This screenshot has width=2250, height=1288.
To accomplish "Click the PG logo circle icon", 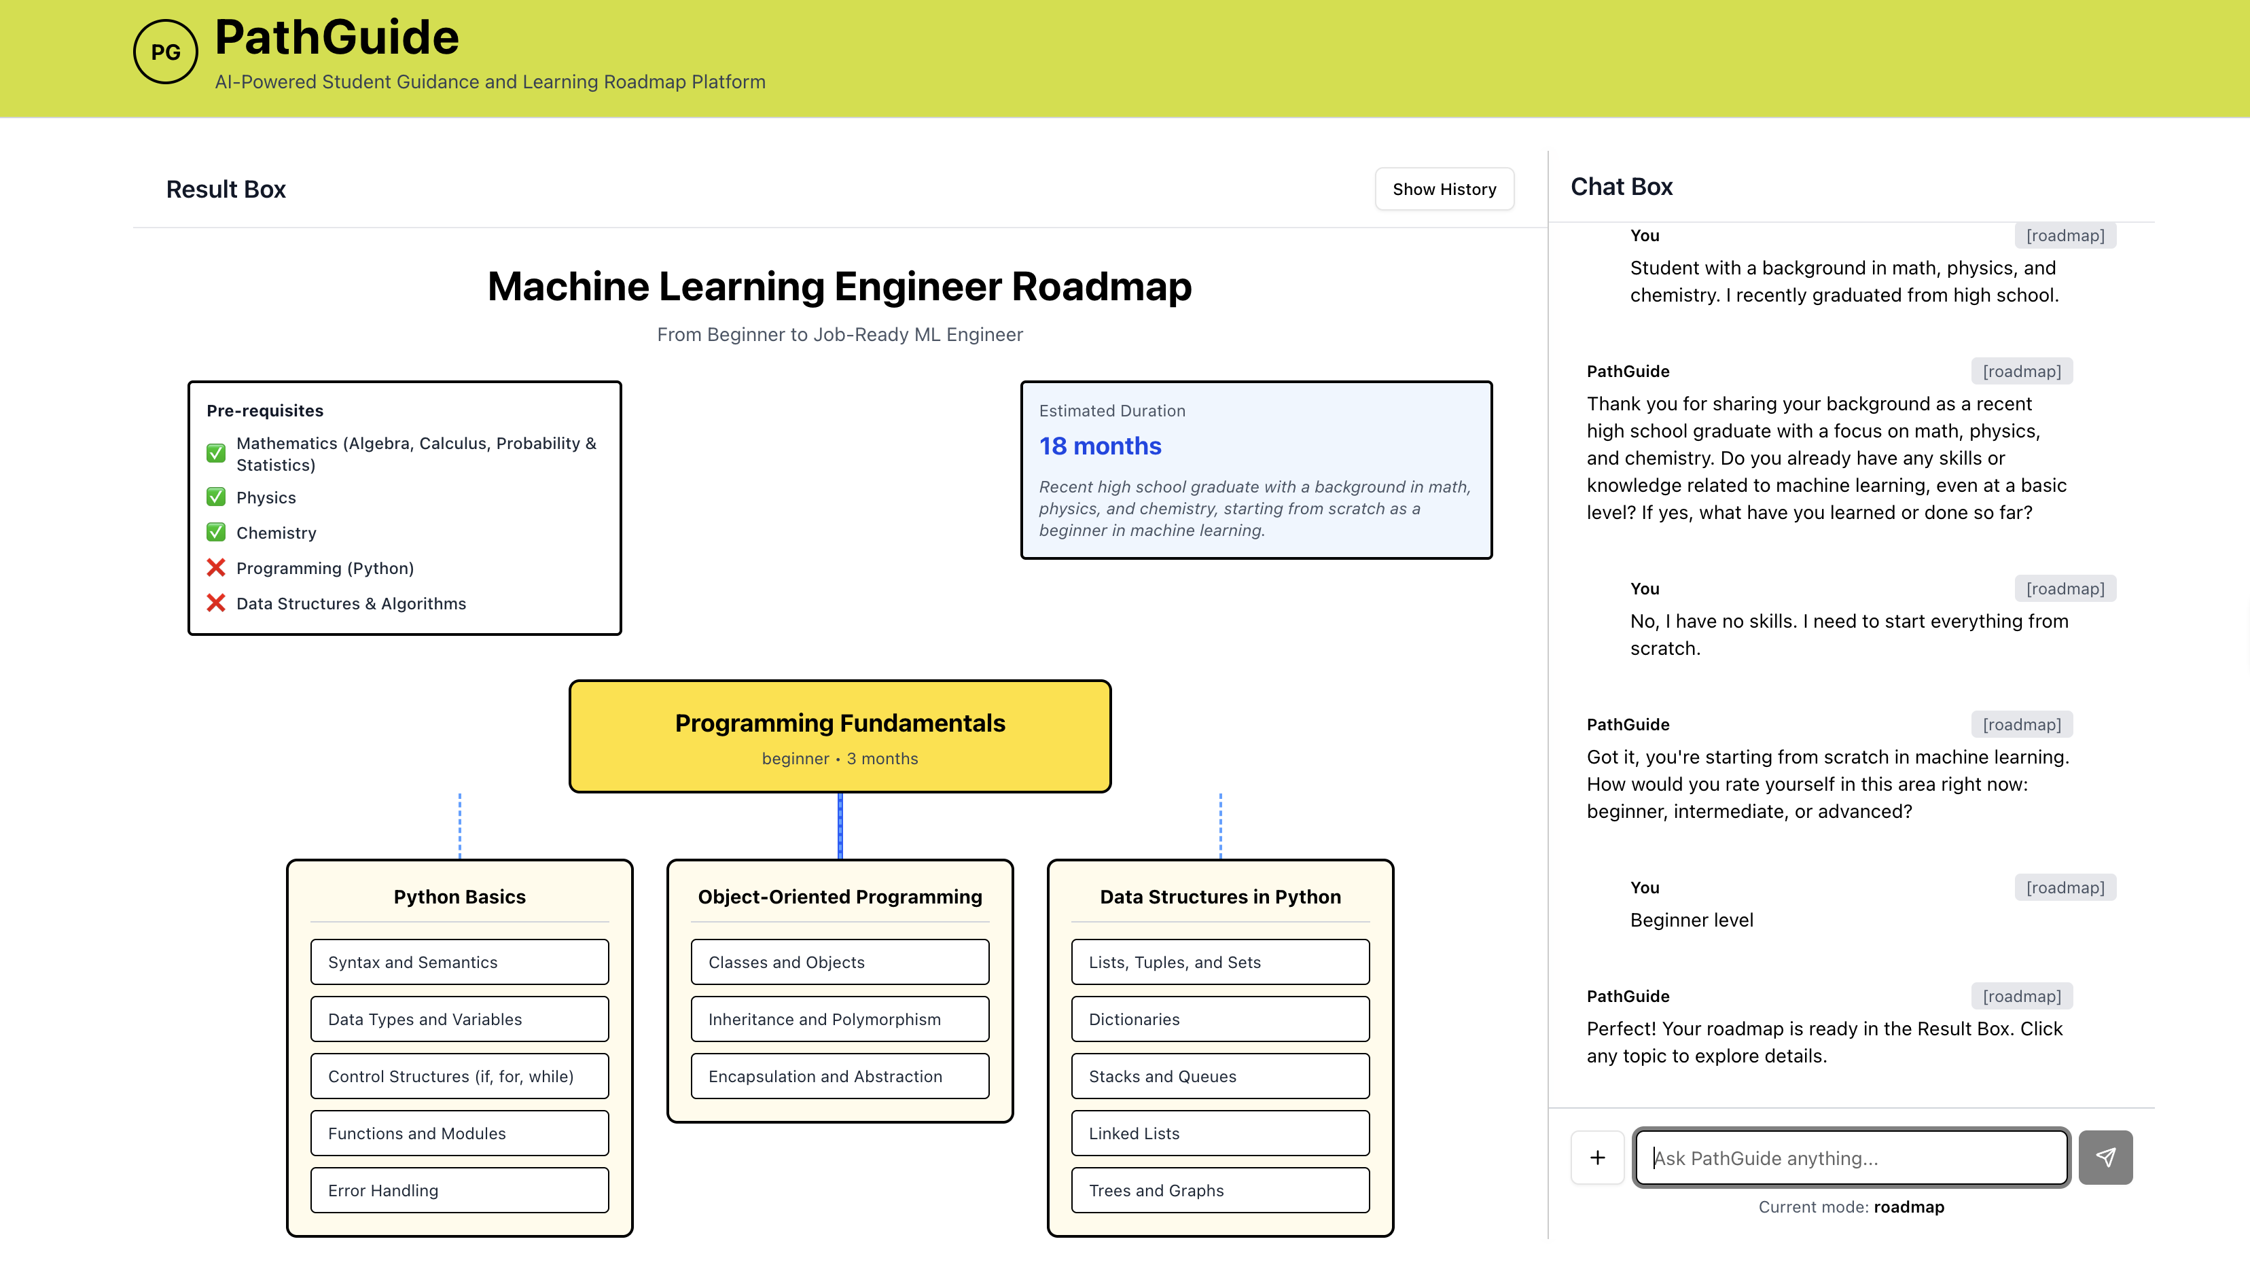I will (165, 52).
